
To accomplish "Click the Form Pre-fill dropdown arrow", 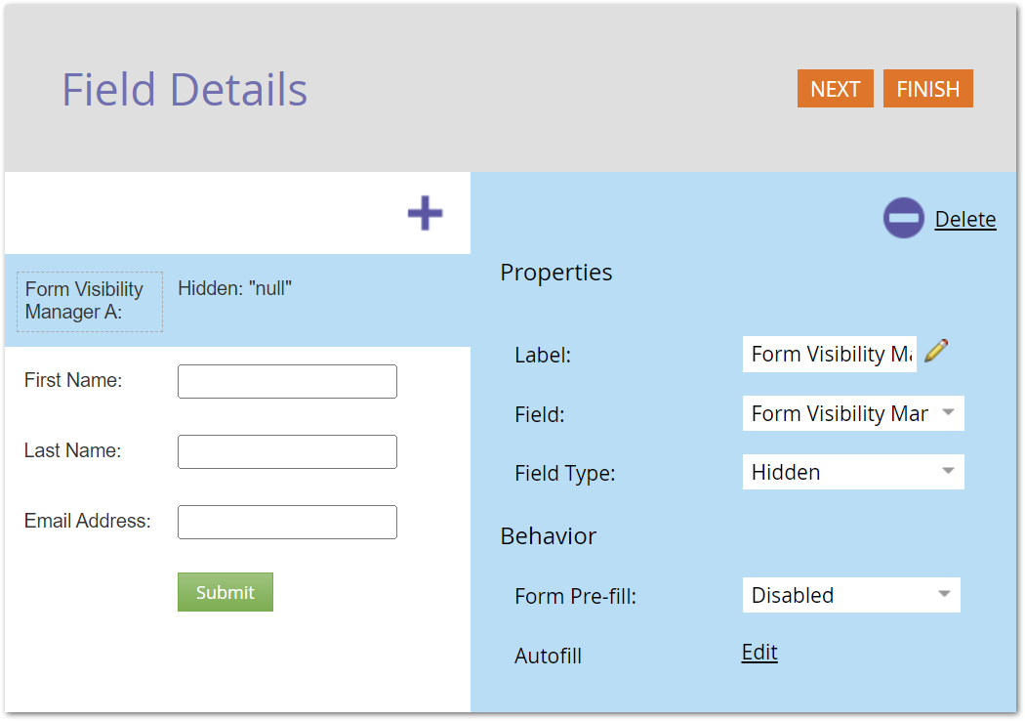I will pos(942,595).
